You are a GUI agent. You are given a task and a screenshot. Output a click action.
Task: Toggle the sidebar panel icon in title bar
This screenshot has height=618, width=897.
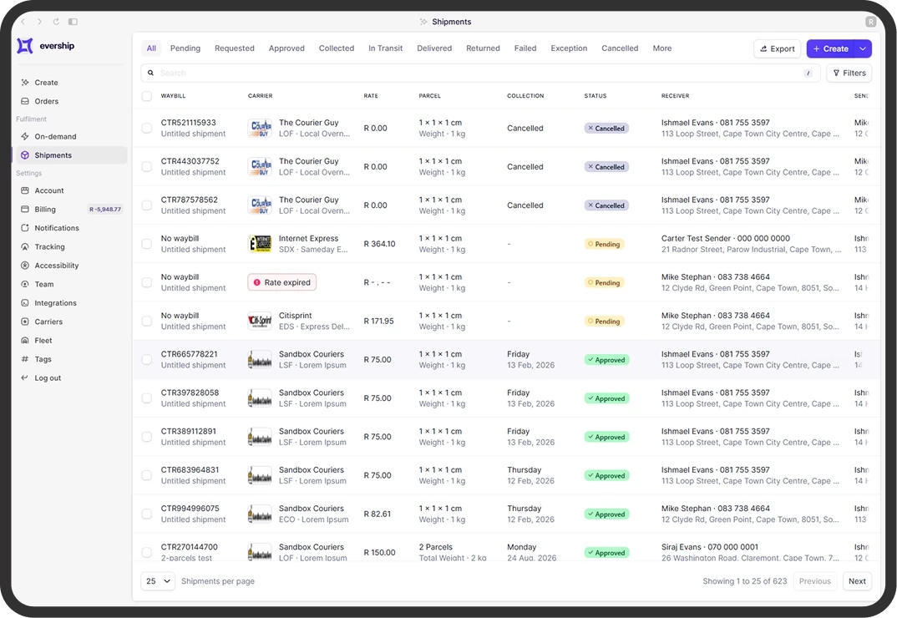point(73,22)
